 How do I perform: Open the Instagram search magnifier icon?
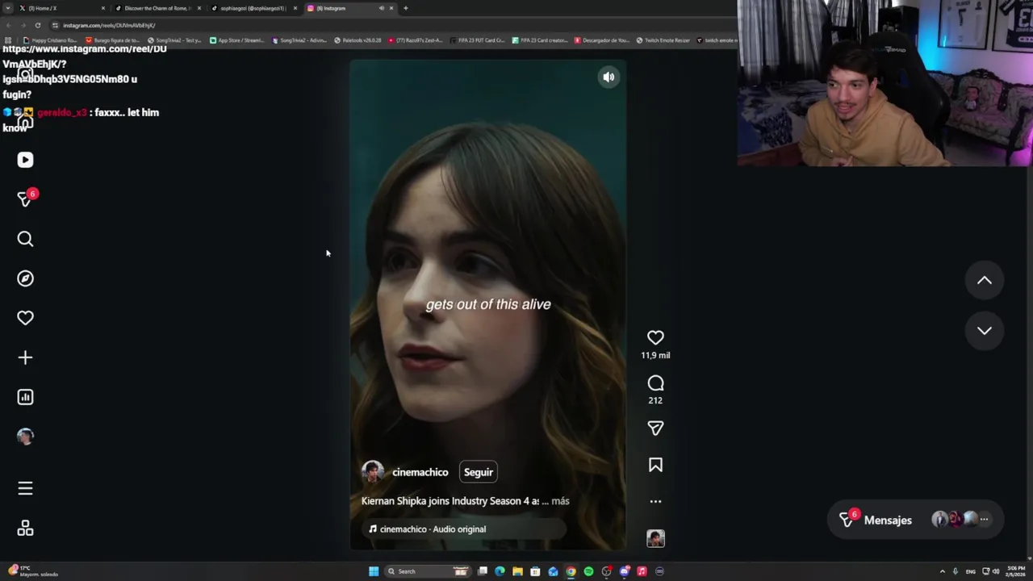click(25, 239)
